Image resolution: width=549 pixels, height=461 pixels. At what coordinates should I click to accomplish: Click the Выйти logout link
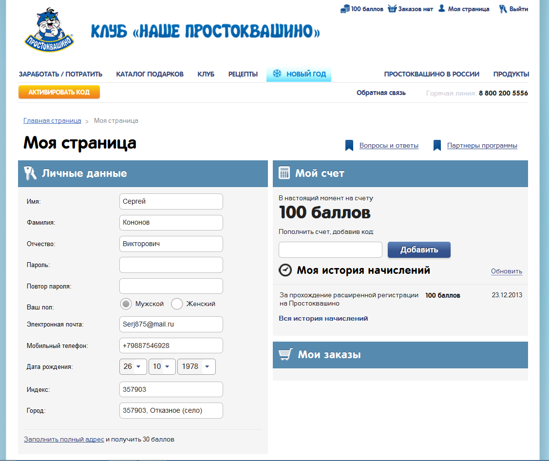[x=518, y=9]
